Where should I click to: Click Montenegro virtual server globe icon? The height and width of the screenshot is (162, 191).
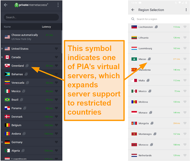(155, 134)
